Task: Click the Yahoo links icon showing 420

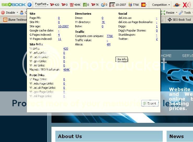Action: tap(52, 5)
